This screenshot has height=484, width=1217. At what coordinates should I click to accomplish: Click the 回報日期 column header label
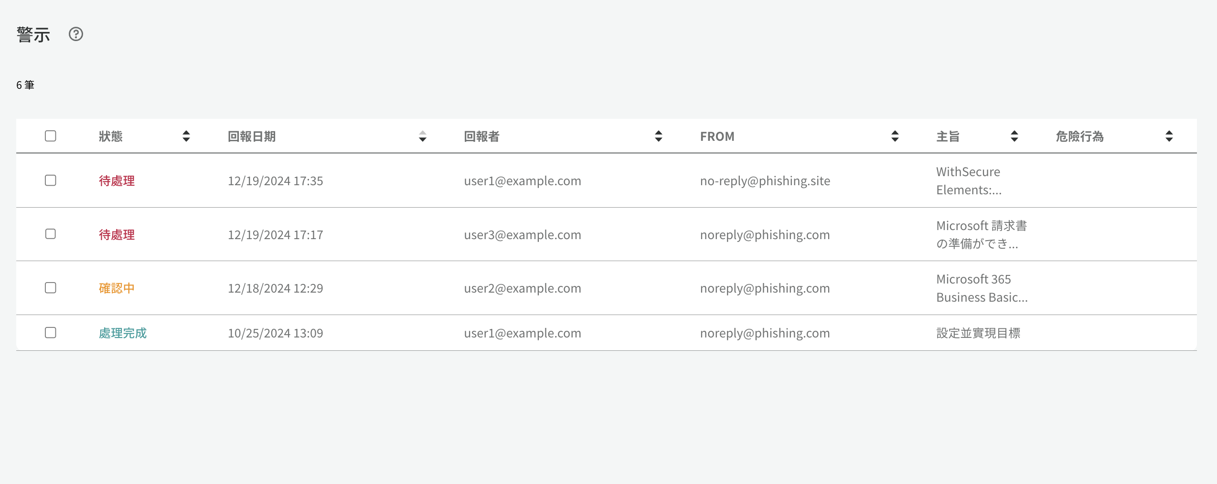tap(252, 137)
